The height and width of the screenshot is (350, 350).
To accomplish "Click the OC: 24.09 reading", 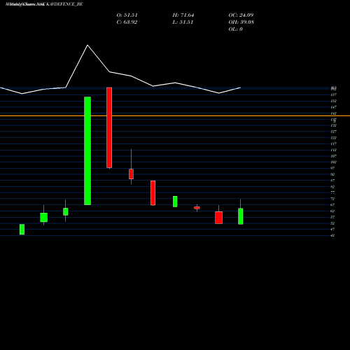I will click(241, 15).
